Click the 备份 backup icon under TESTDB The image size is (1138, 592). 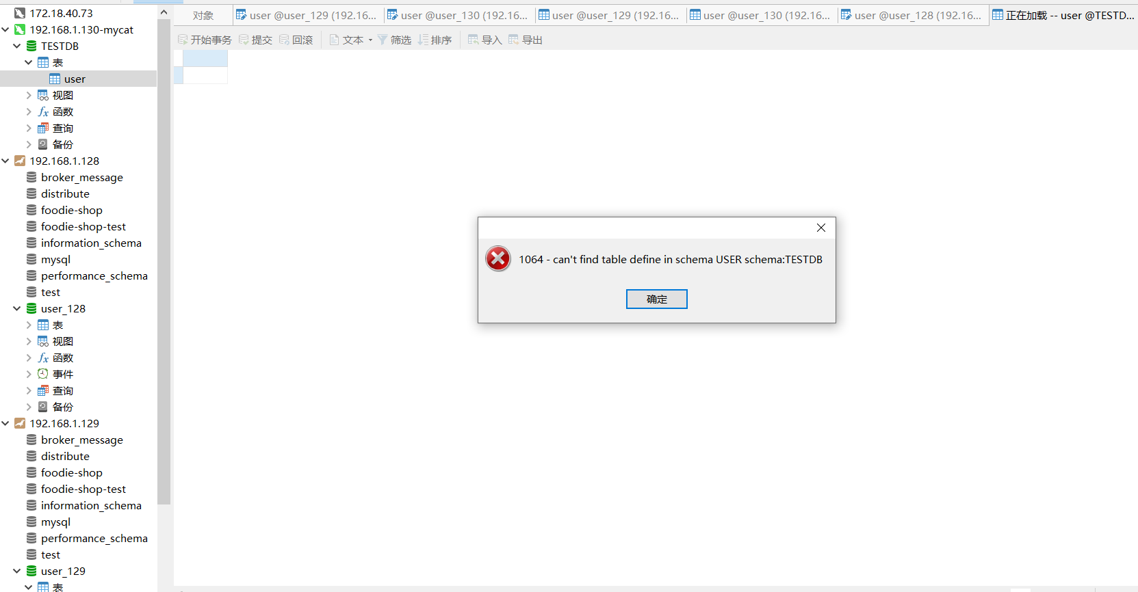43,144
